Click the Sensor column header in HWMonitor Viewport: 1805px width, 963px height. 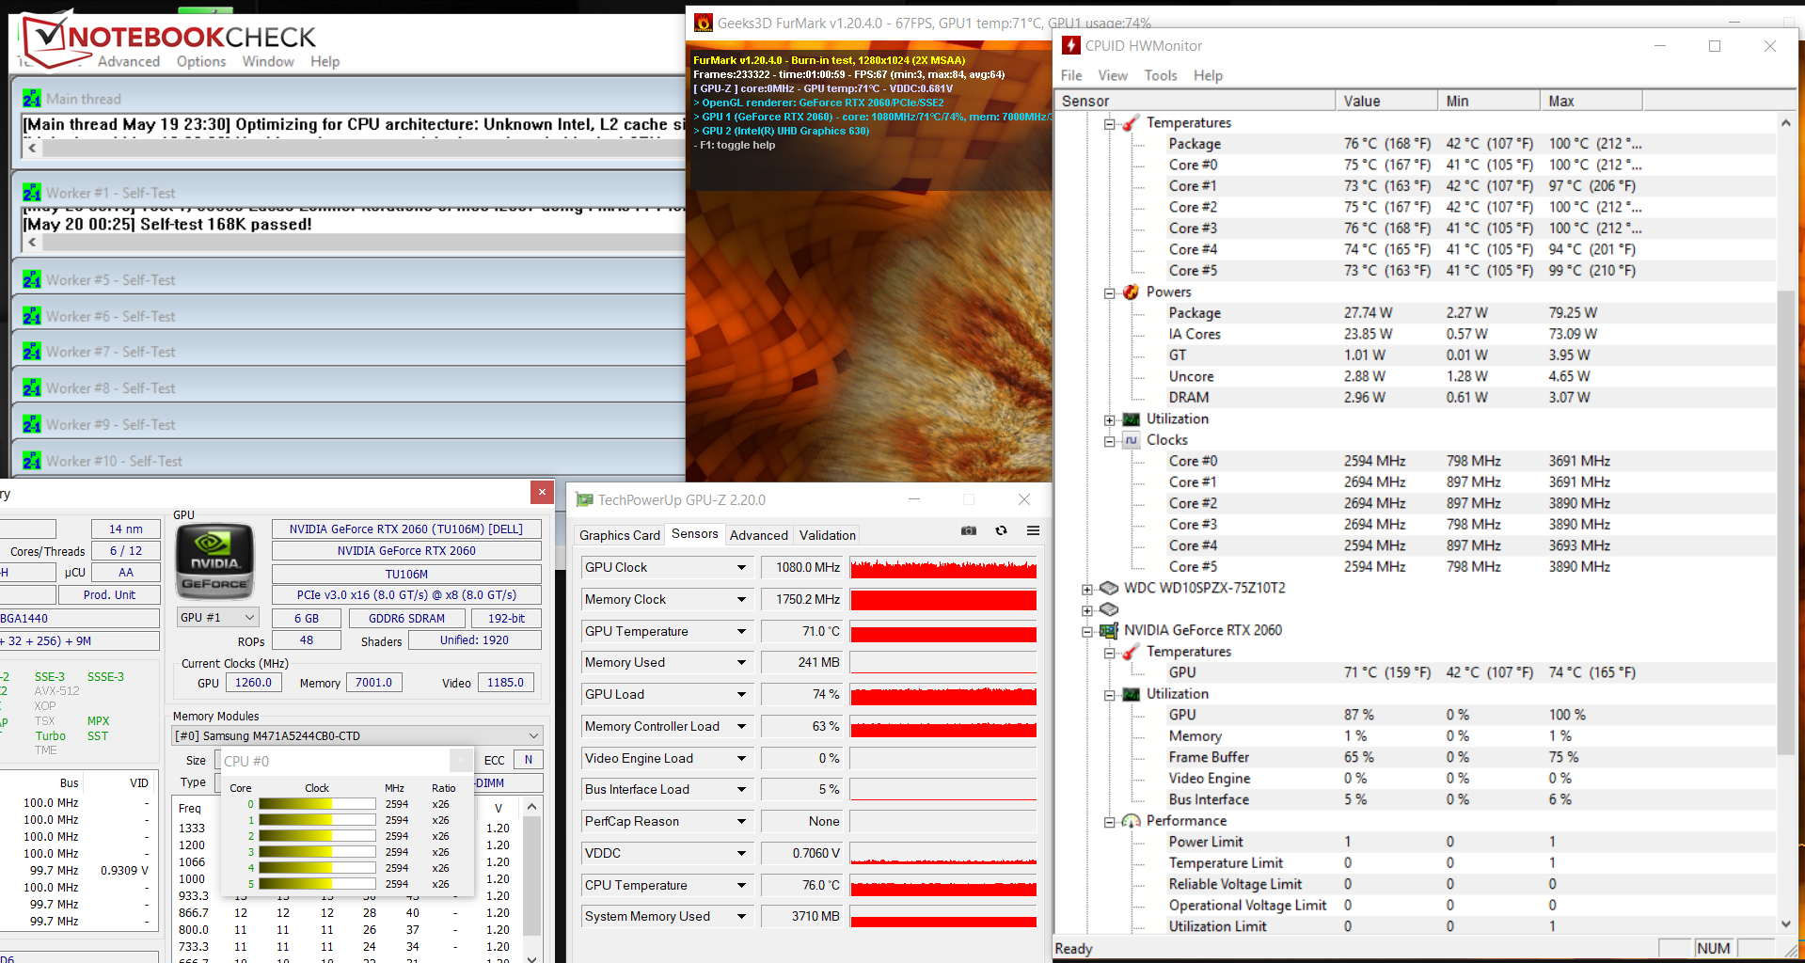(x=1195, y=101)
